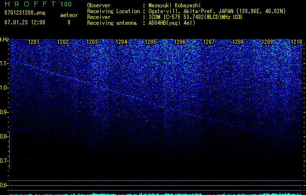
Task: Click the 0.9 kHz axis label
Action: coord(4,112)
